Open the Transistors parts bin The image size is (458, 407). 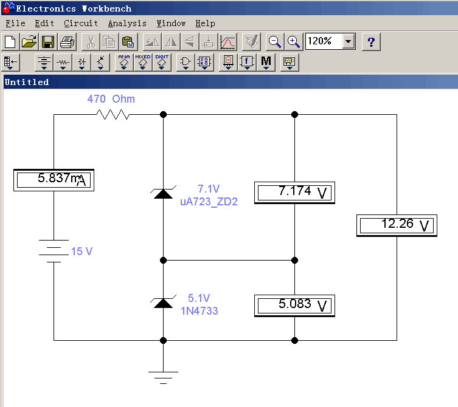pos(101,62)
